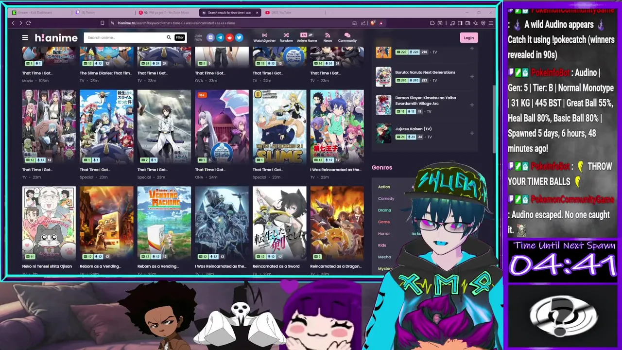Open Demon Slayer: Kimetsu no Yaiba Swordsmith Village Arc title
Screen dimensions: 622x350
(426, 101)
